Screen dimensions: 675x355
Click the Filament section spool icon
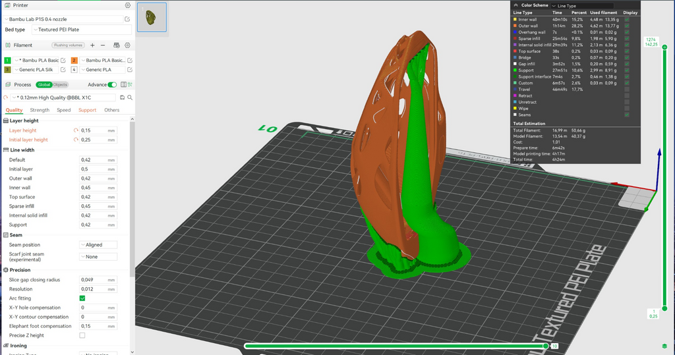7,45
